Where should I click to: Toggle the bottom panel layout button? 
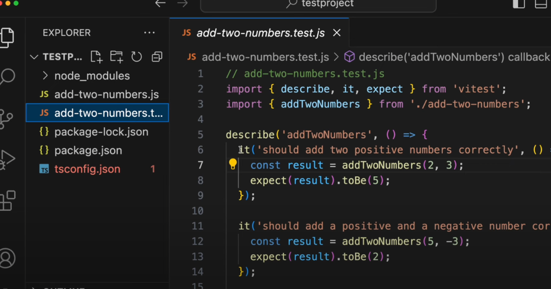point(541,4)
